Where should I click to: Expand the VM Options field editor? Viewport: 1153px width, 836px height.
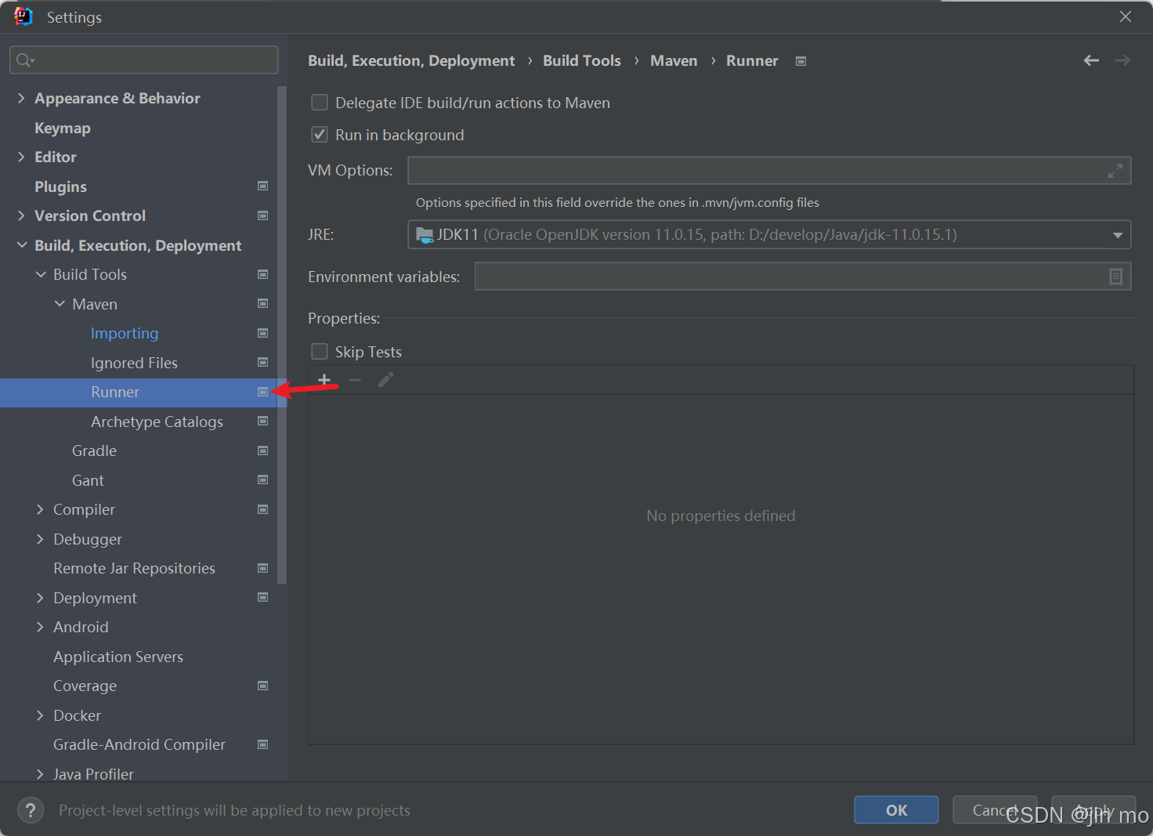coord(1115,171)
